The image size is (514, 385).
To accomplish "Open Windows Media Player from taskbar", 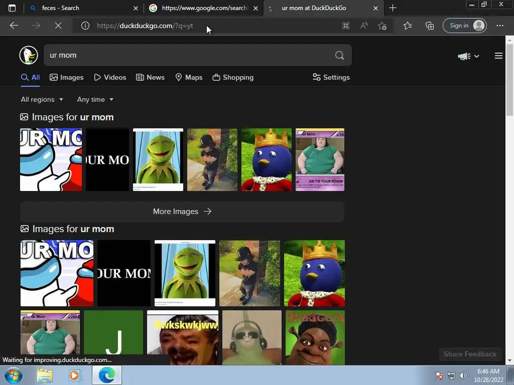I will coord(75,375).
